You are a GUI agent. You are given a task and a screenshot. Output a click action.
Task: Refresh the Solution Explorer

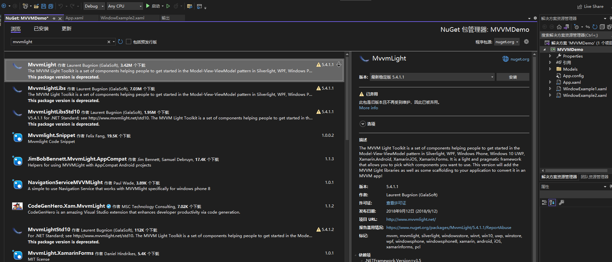[x=595, y=27]
